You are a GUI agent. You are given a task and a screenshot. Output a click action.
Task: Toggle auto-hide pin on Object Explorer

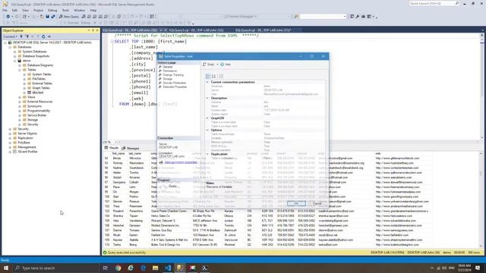(x=93, y=30)
